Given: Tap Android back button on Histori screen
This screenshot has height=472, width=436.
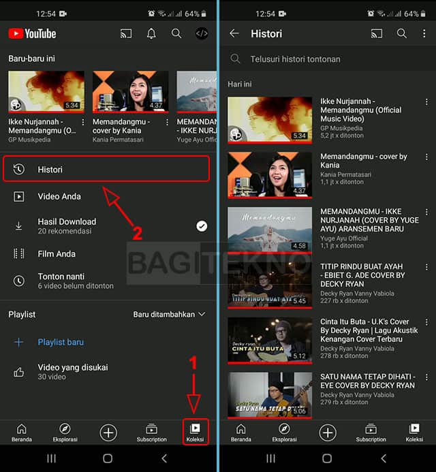Looking at the screenshot, I should click(384, 458).
